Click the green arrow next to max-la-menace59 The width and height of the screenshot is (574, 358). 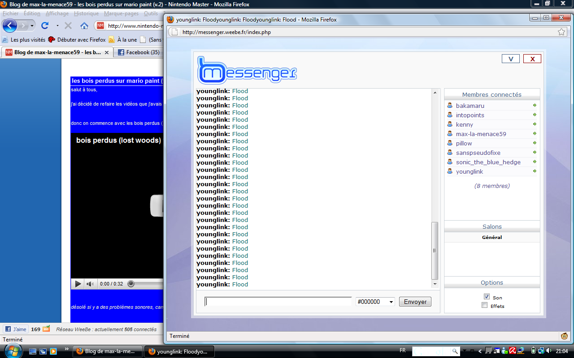pyautogui.click(x=535, y=134)
